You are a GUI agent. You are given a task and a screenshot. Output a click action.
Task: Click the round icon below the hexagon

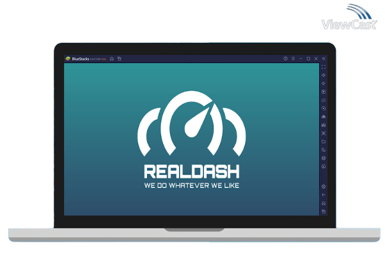pyautogui.click(x=324, y=166)
